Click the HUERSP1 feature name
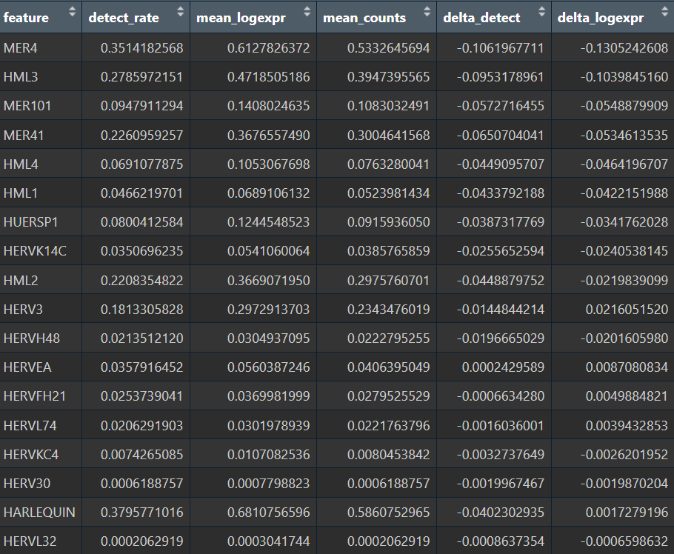This screenshot has height=554, width=674. tap(30, 222)
